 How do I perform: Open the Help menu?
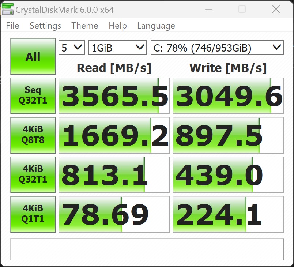click(118, 26)
